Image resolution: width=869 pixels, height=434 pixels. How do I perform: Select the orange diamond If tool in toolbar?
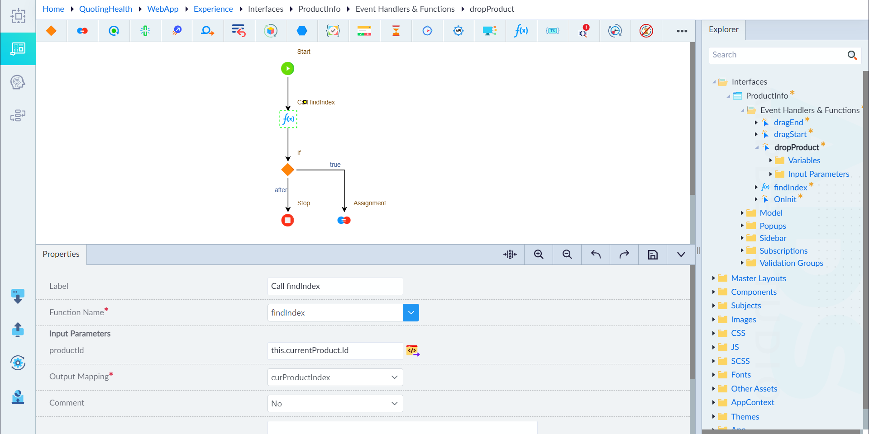coord(51,31)
